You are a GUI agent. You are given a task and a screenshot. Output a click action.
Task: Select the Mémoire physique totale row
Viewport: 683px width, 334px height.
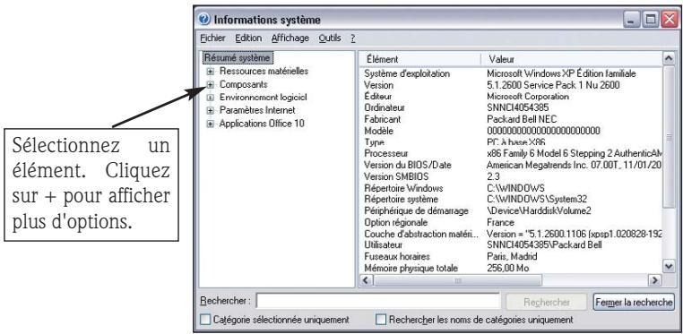[513, 268]
